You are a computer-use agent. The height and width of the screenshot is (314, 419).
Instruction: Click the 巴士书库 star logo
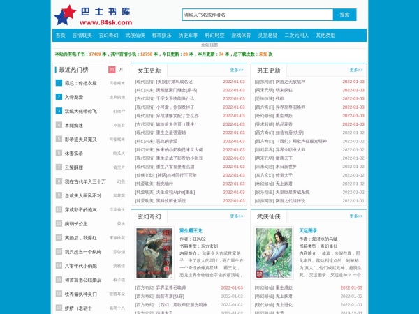[66, 14]
